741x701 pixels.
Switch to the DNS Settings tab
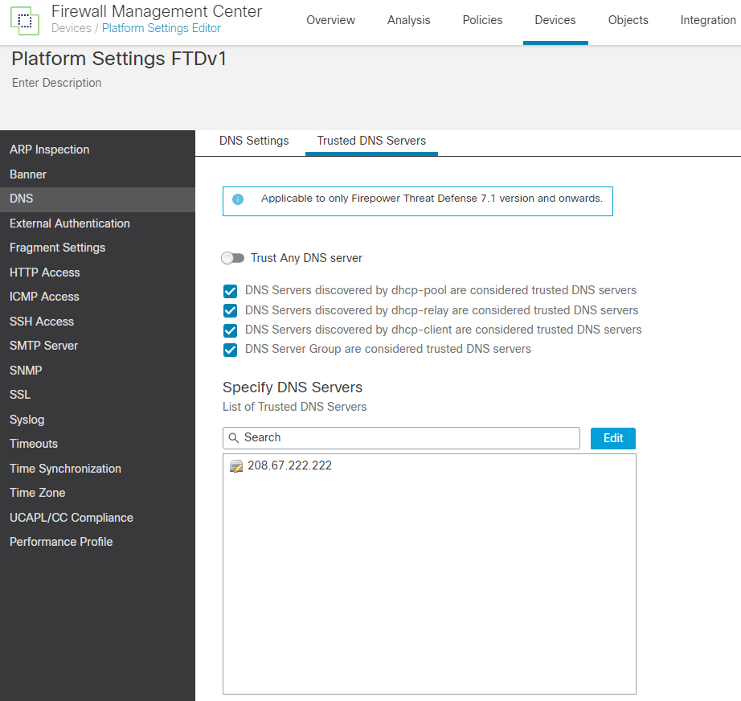(x=254, y=141)
